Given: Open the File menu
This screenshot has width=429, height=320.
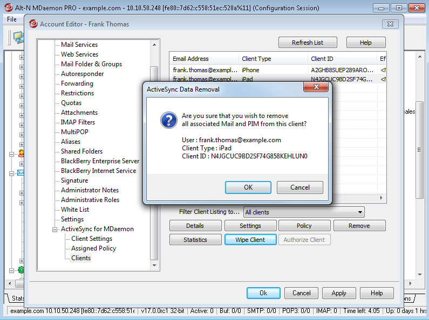Looking at the screenshot, I should coord(12,19).
